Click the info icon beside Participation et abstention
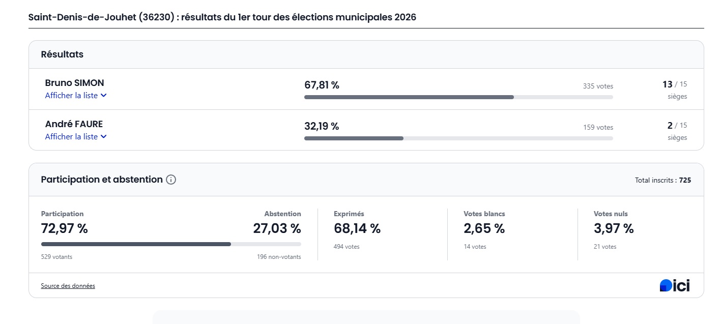 (171, 180)
